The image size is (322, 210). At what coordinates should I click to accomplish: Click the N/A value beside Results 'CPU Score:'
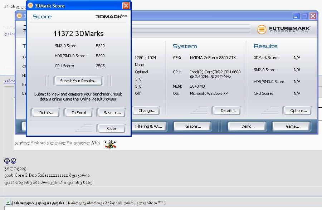(297, 93)
